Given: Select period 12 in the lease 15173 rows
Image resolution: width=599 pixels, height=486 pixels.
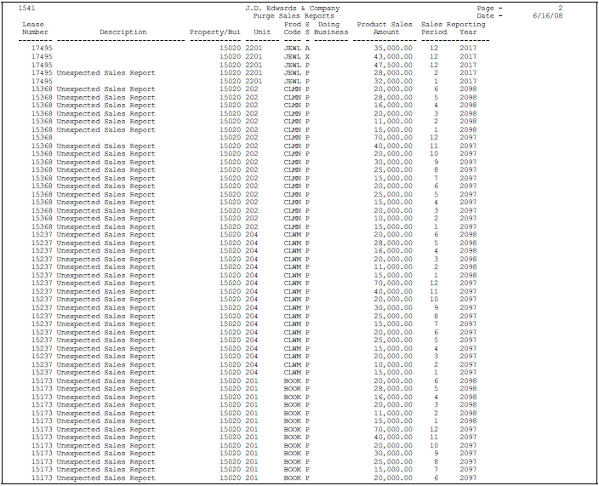Looking at the screenshot, I should [x=434, y=430].
